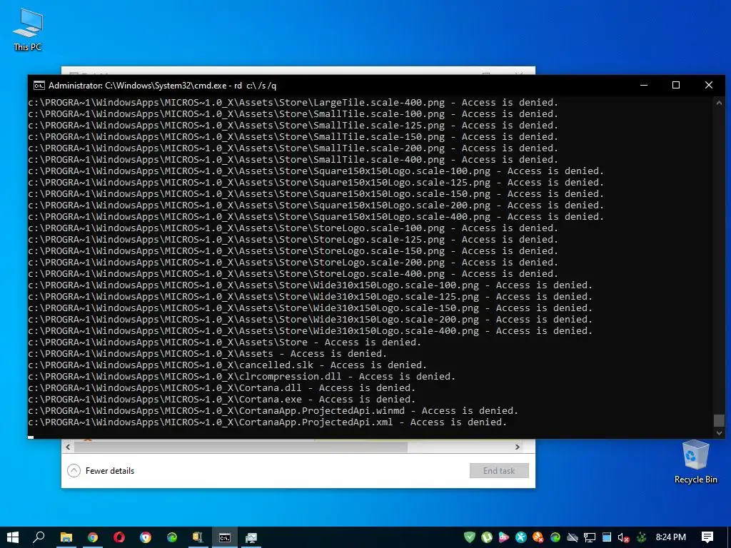
Task: Click the blue window tray icon
Action: [x=607, y=537]
